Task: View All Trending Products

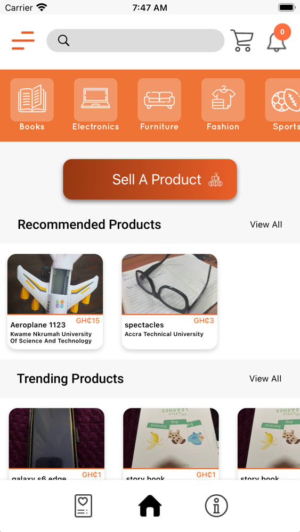Action: click(x=265, y=379)
